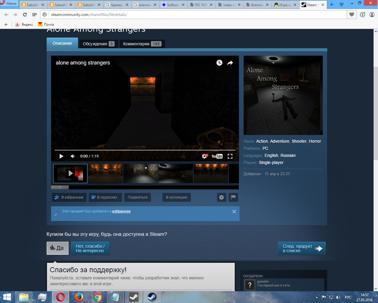The height and width of the screenshot is (303, 378).
Task: Open the browser profile account icon
Action: pyautogui.click(x=372, y=14)
